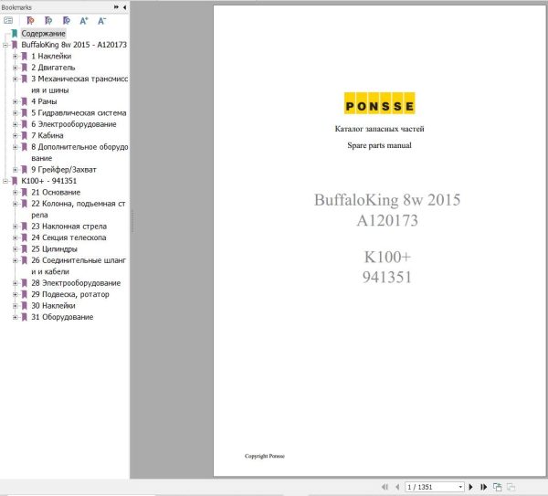Open bookmark K100+ - 941351
The height and width of the screenshot is (496, 548).
coord(49,181)
